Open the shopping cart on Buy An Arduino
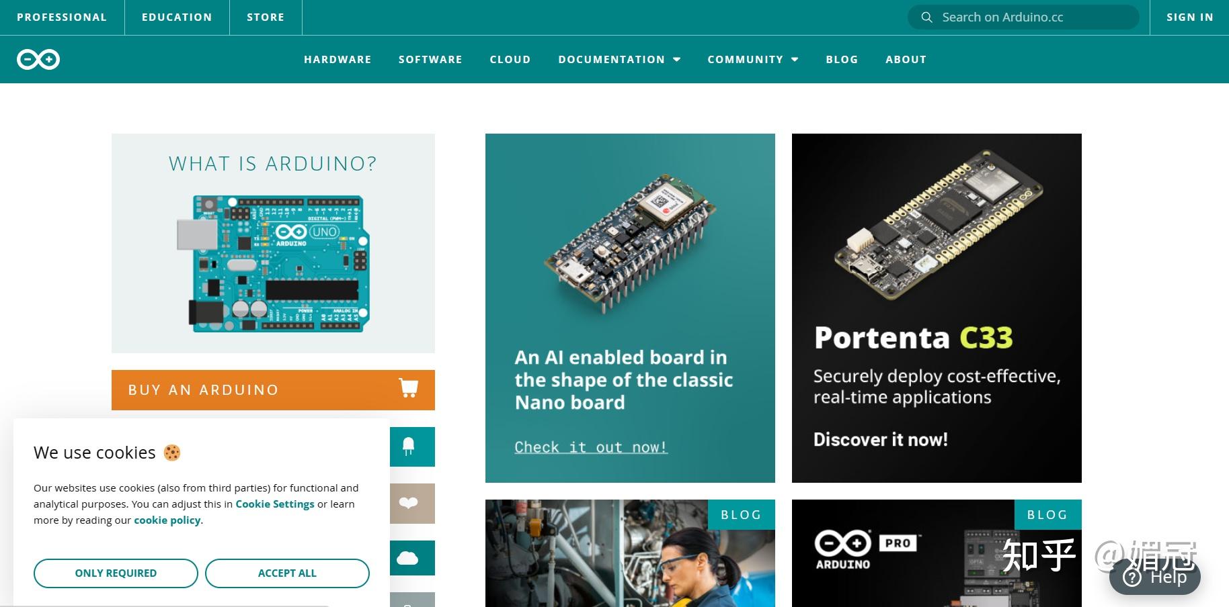Screen dimensions: 1229x607 409,389
